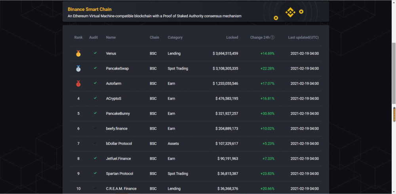Image resolution: width=396 pixels, height=194 pixels.
Task: Click the locked value $ 476,583,195
Action: 227,98
